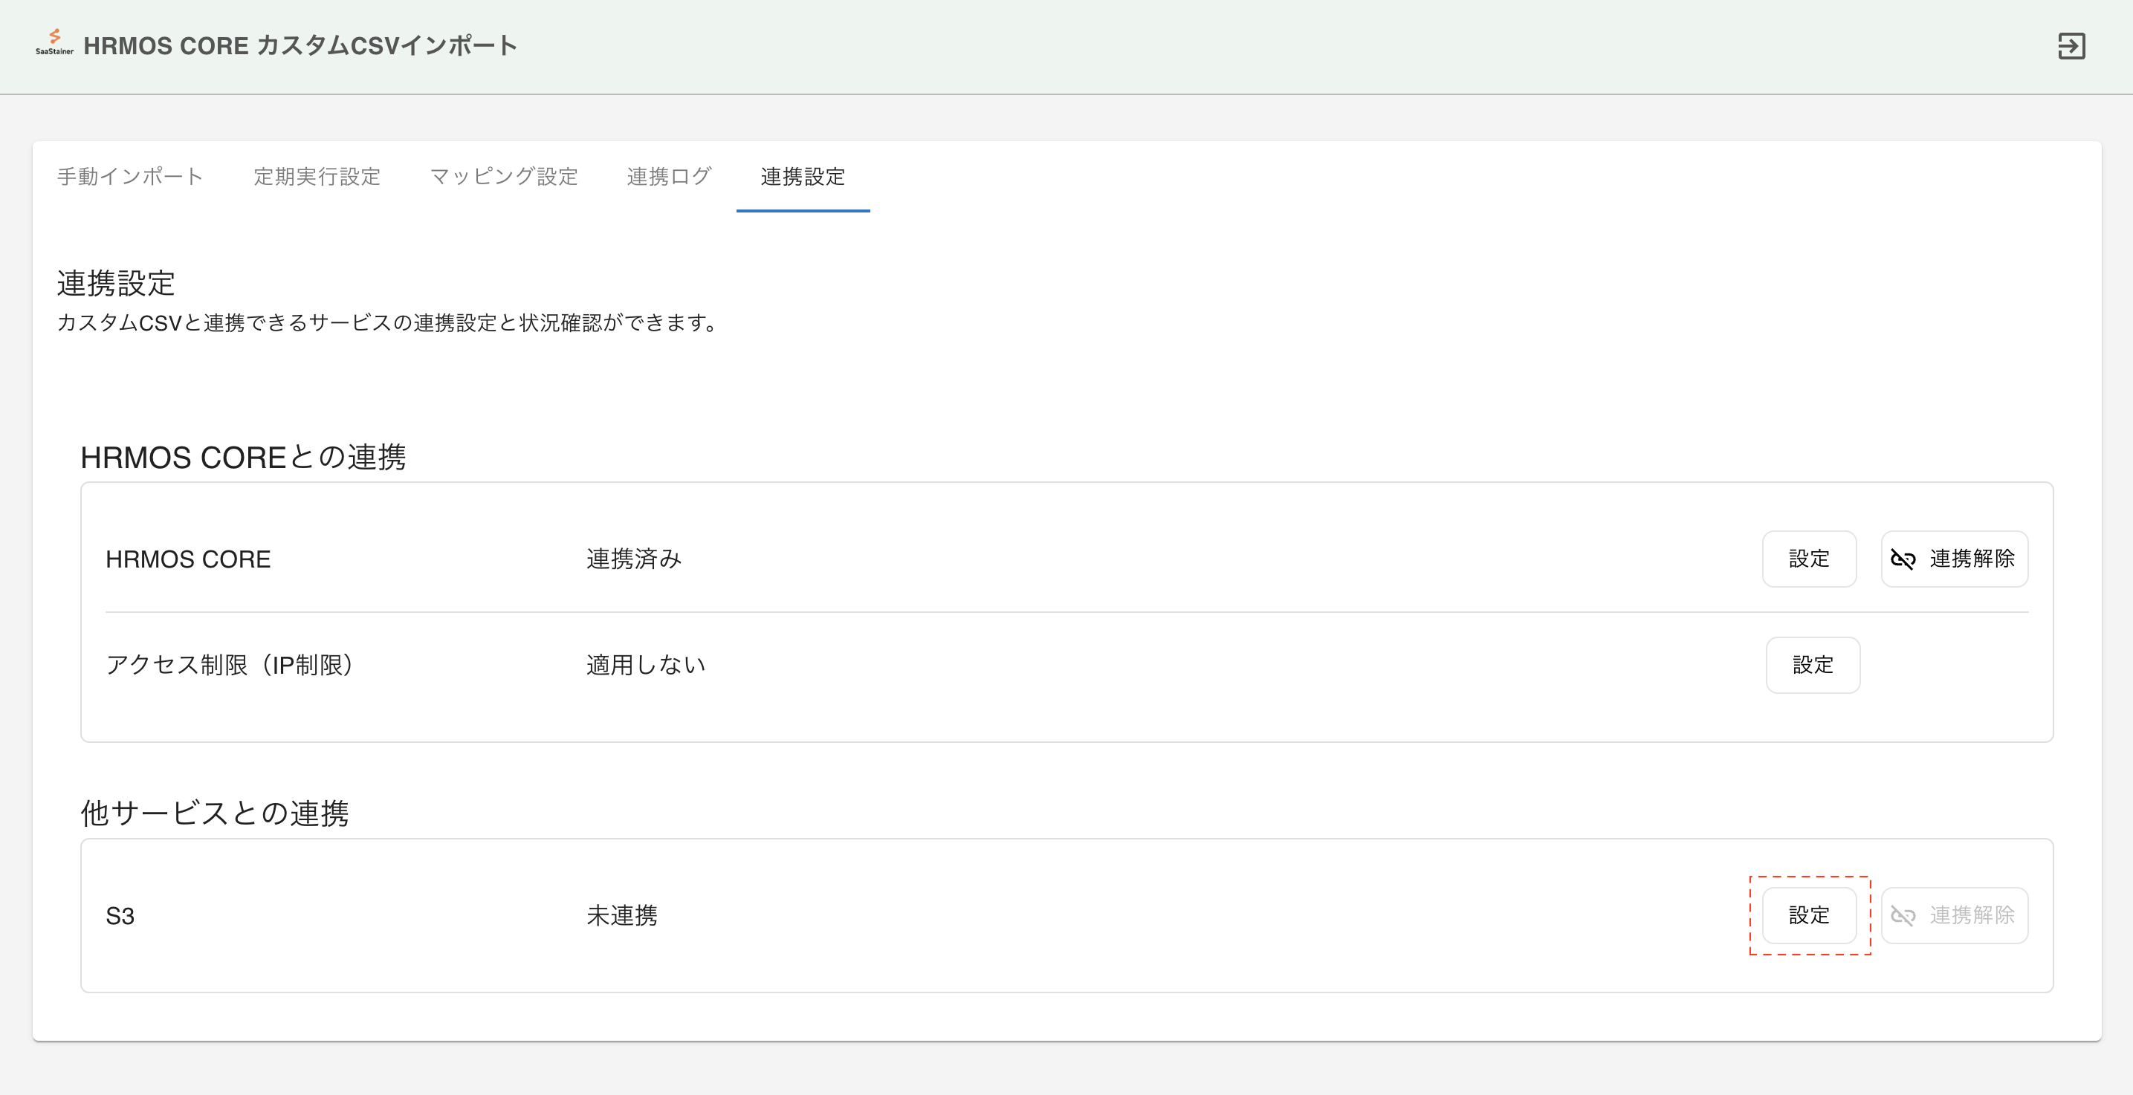Click the 適用しない status text
The image size is (2133, 1095).
pos(646,665)
